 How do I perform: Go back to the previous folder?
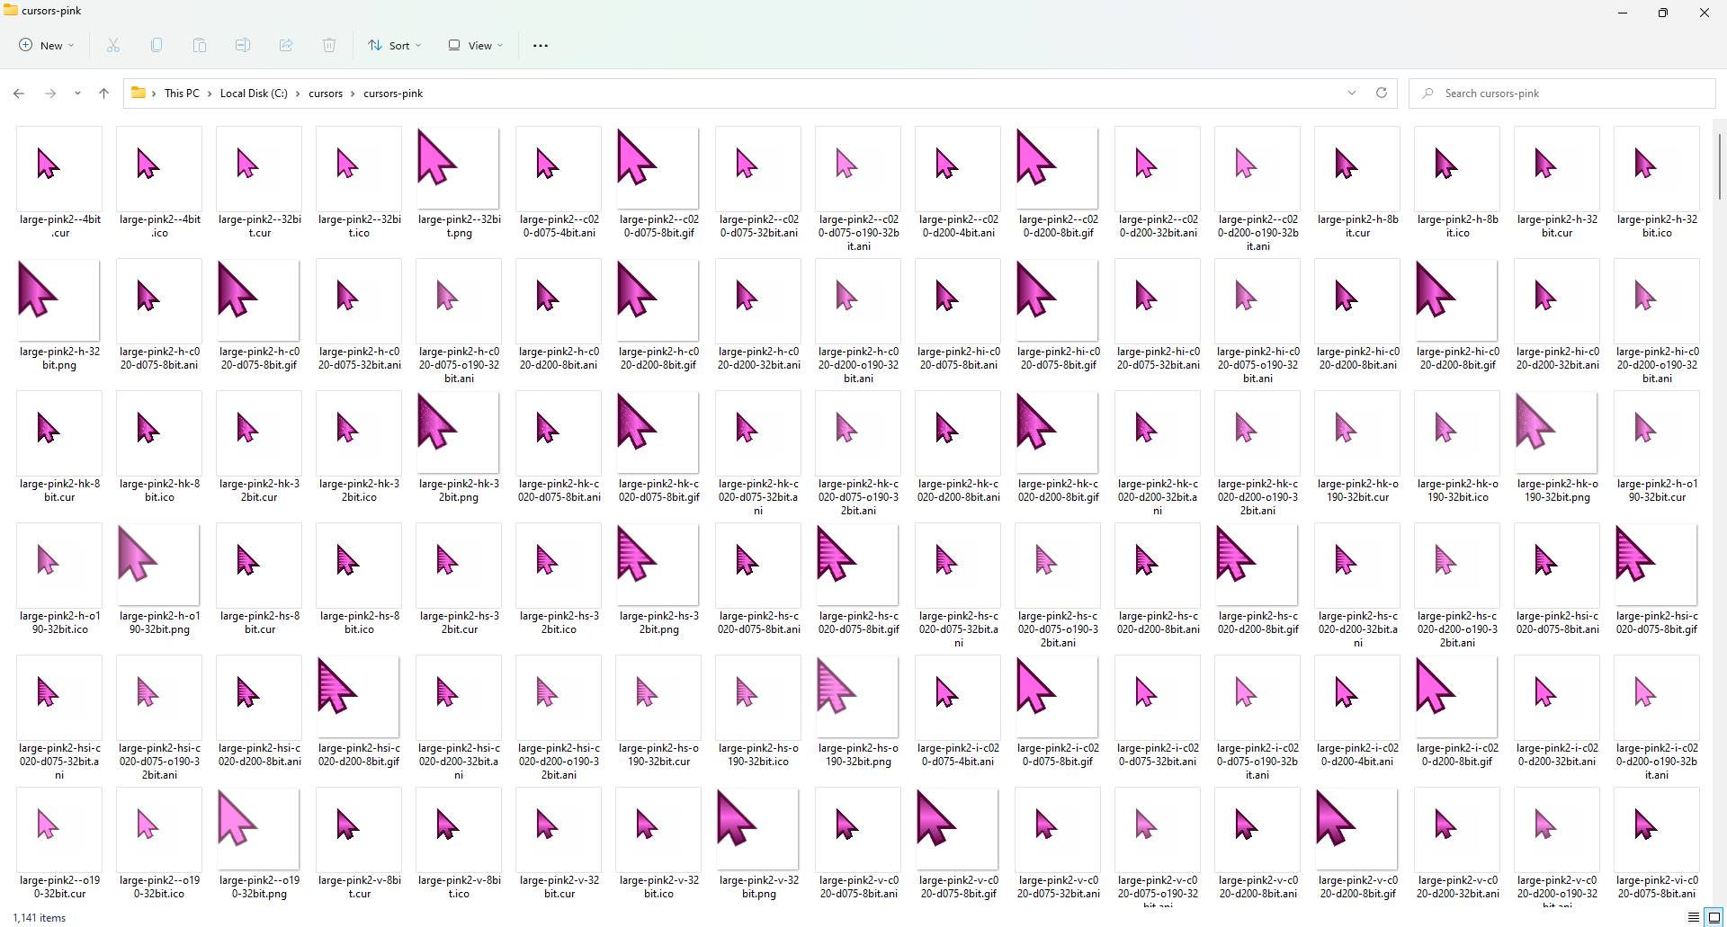click(x=19, y=93)
